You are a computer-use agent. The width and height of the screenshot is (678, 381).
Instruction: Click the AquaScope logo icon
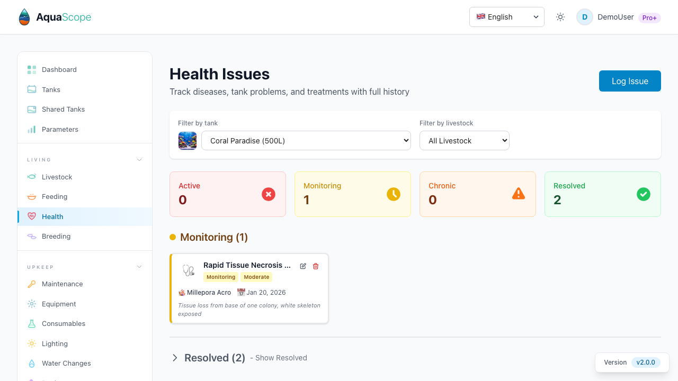(24, 17)
